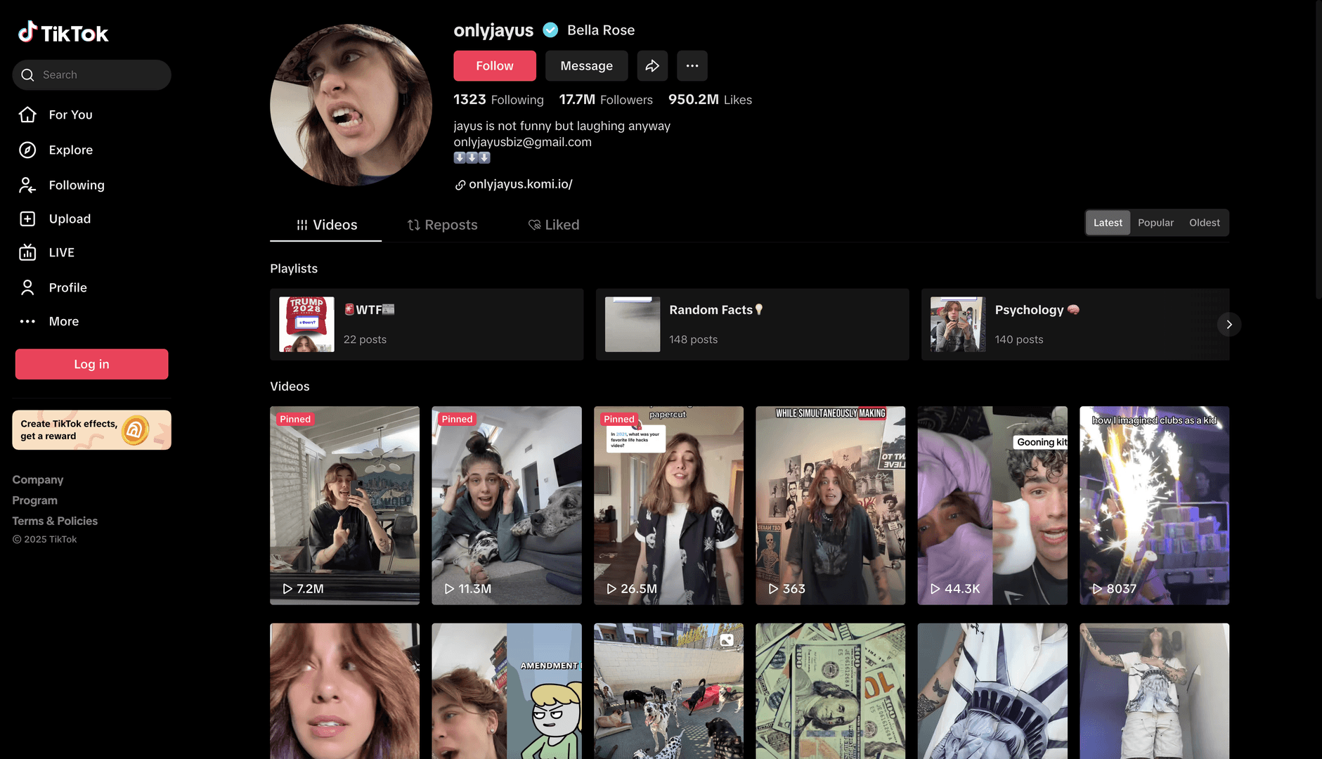Open Explore via compass icon
This screenshot has width=1322, height=759.
pyautogui.click(x=27, y=150)
